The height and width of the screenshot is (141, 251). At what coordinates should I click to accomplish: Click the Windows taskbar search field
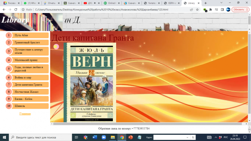click(40, 137)
